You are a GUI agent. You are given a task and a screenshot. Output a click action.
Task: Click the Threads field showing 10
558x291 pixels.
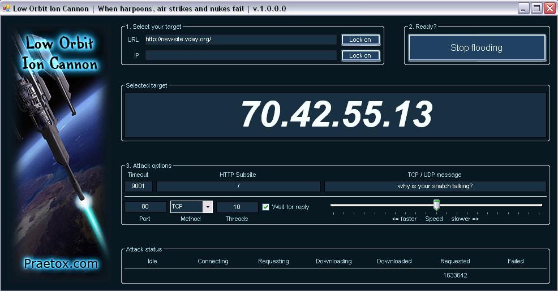point(237,207)
